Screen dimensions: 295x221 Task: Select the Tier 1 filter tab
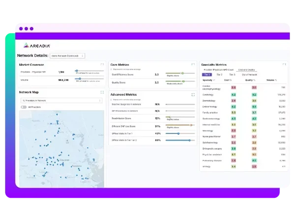point(207,75)
